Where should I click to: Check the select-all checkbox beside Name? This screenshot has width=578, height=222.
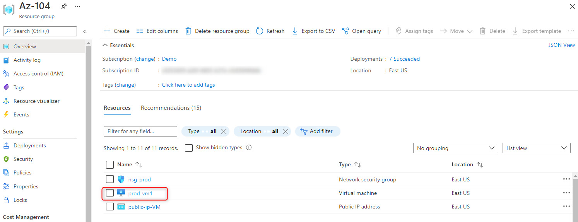(110, 165)
